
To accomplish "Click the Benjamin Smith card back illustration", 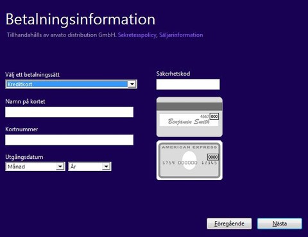I will pos(189,117).
